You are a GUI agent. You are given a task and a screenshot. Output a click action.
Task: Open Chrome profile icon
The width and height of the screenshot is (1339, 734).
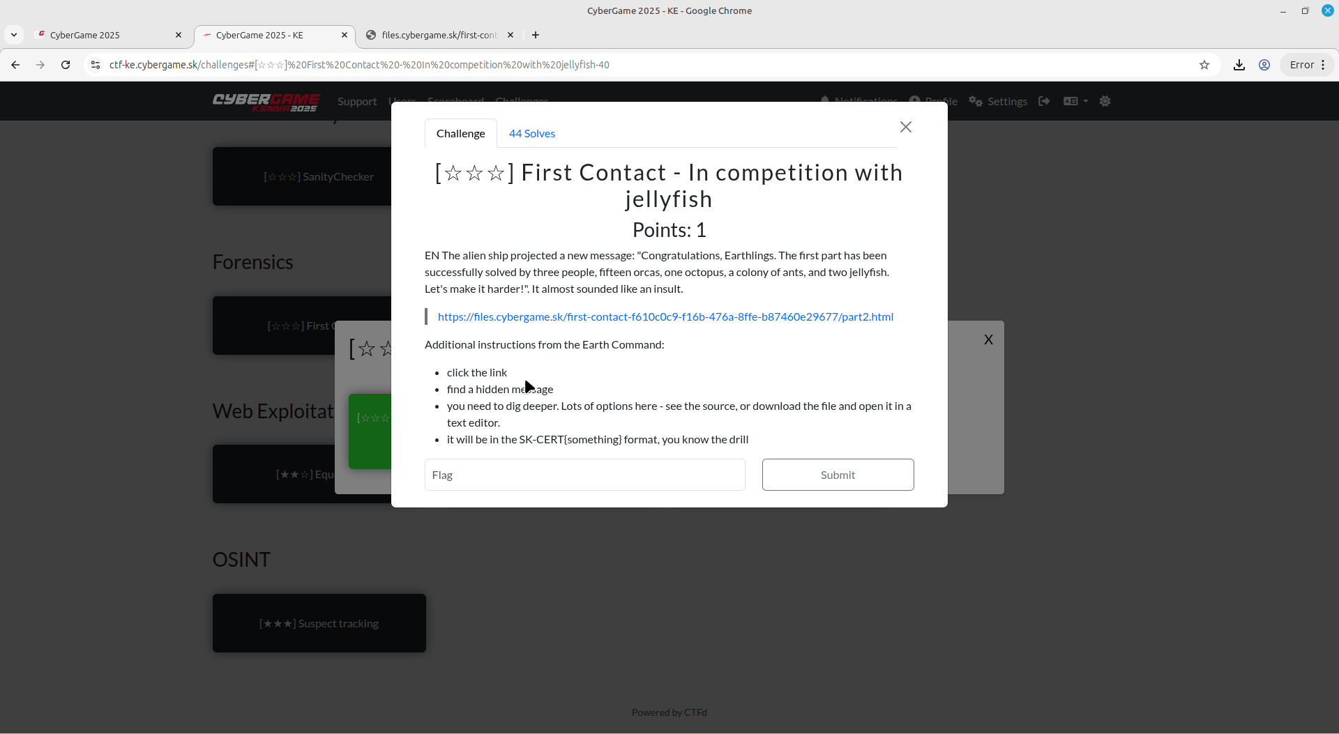pos(1264,65)
